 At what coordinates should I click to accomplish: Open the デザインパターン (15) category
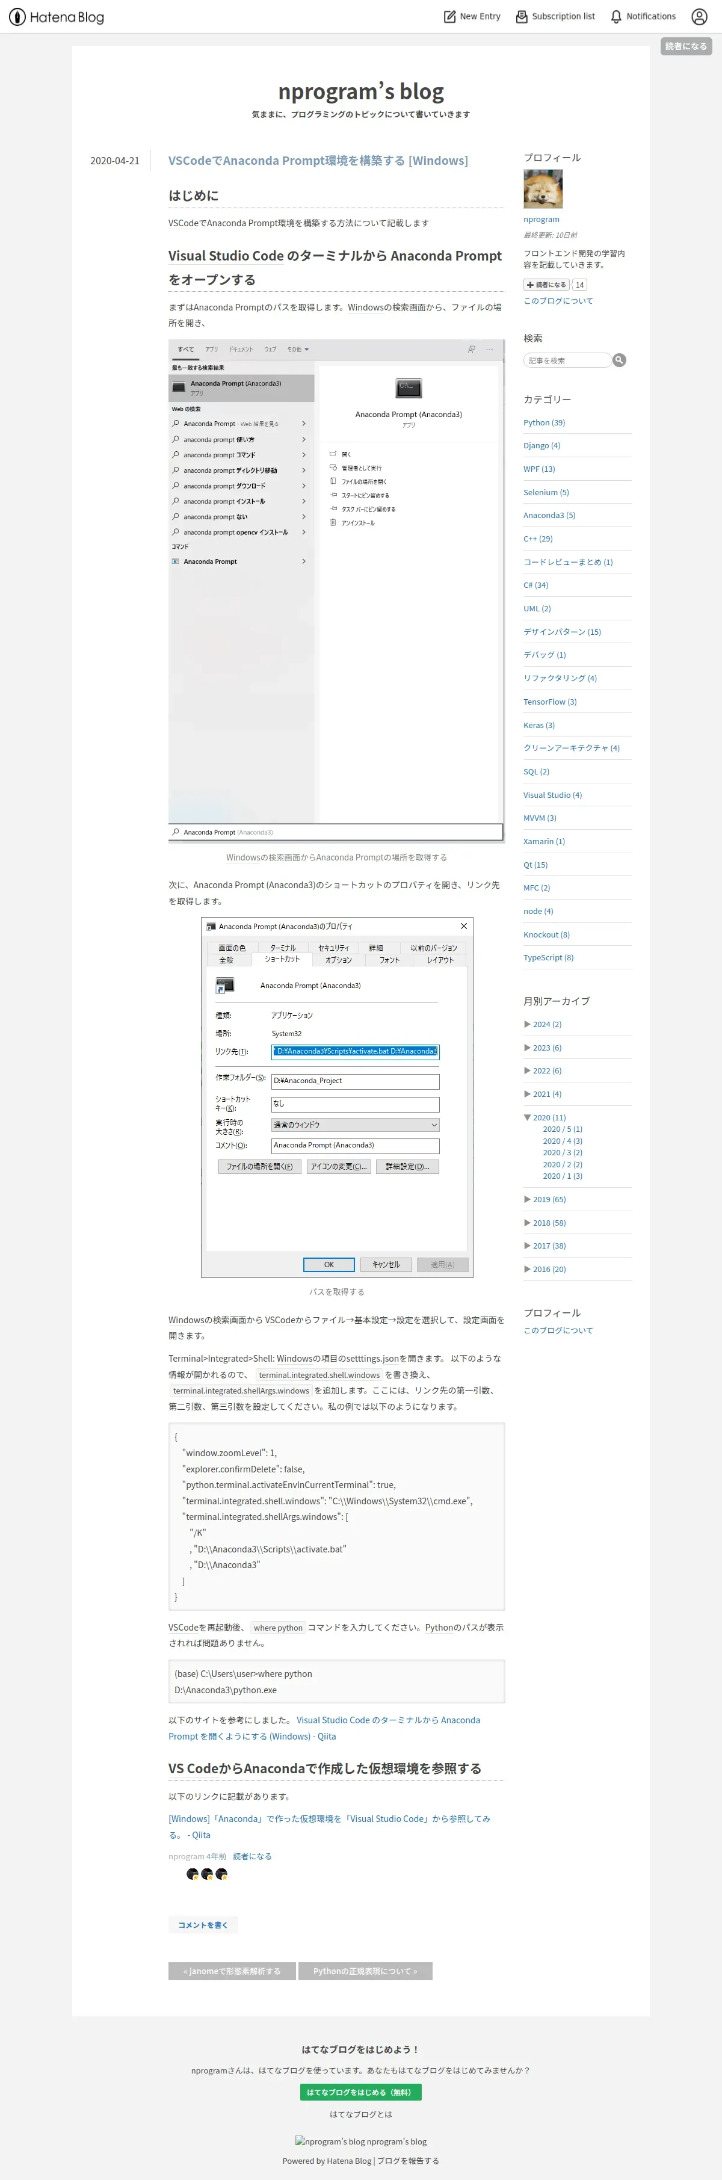[x=562, y=632]
